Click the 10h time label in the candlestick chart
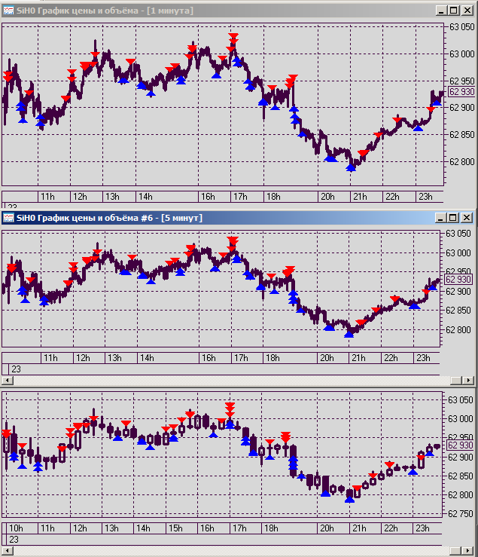478x557 pixels. tap(16, 528)
